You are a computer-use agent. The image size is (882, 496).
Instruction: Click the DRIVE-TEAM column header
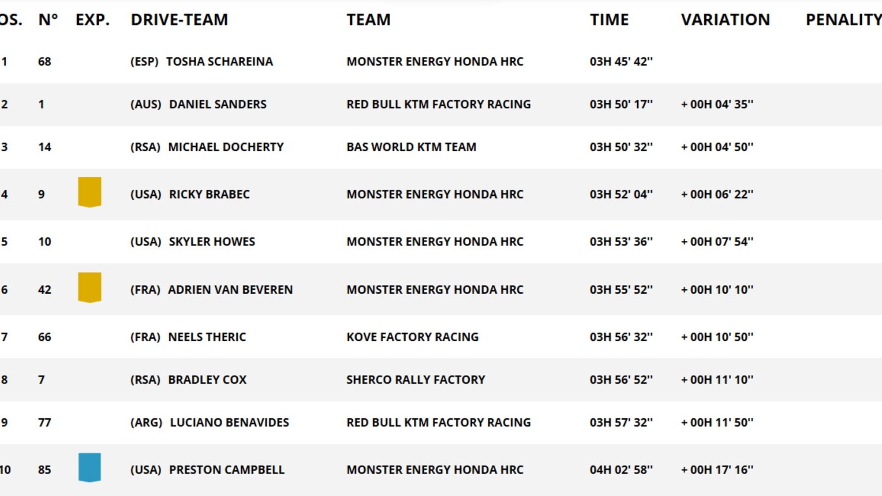pyautogui.click(x=179, y=20)
